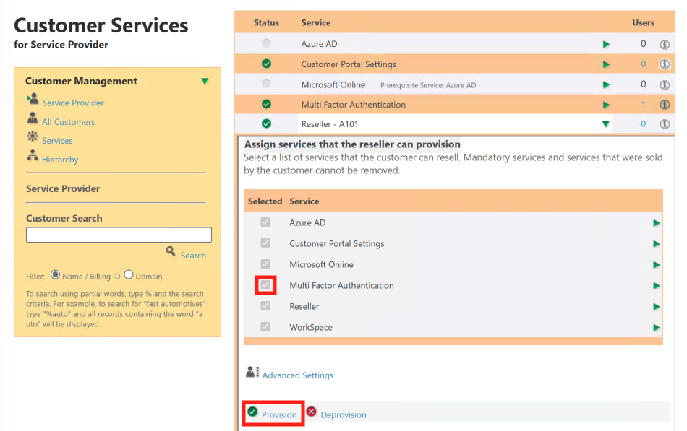Collapse the Reseller - A101 service row

(x=606, y=124)
